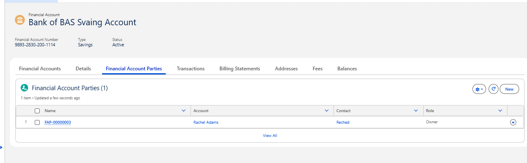Select all rows with the header checkbox

[37, 111]
